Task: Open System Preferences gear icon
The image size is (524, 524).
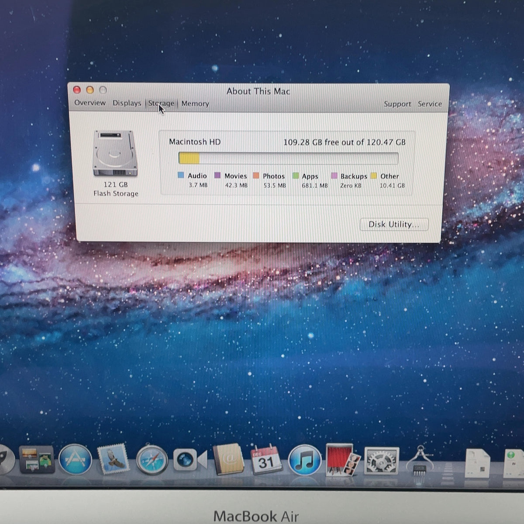Action: tap(382, 461)
